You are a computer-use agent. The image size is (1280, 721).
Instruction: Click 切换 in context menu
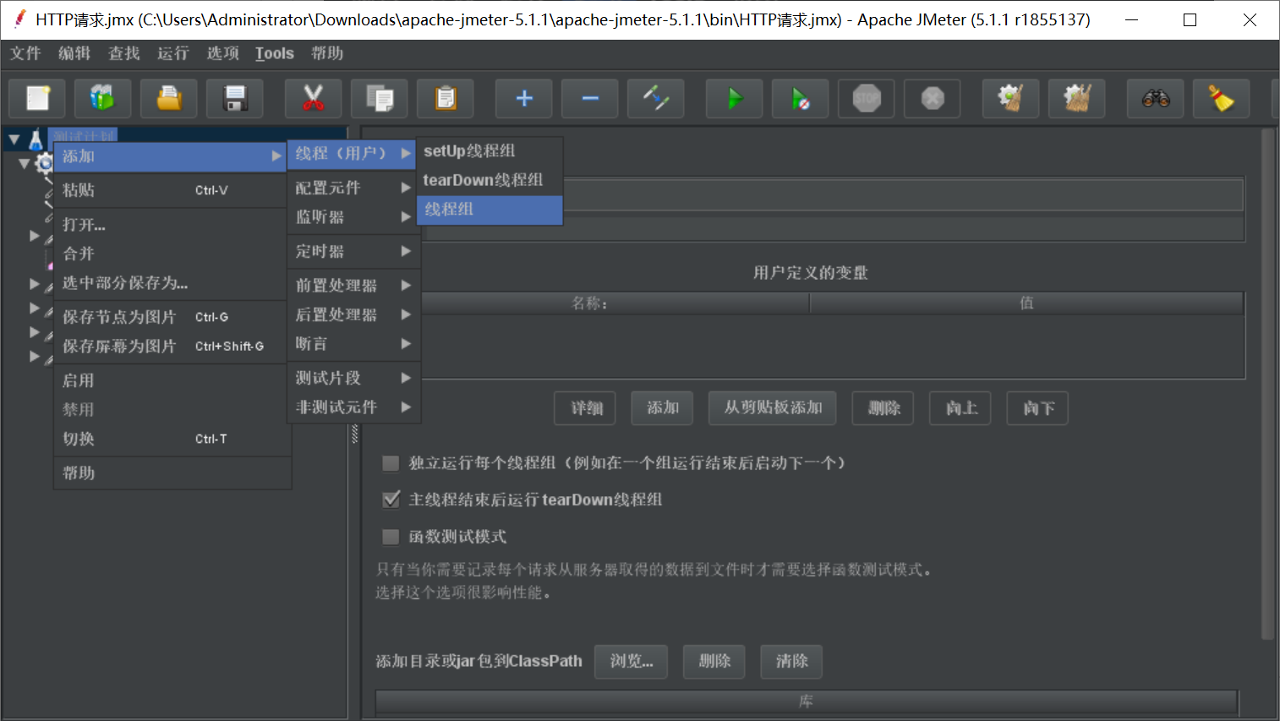tap(172, 439)
